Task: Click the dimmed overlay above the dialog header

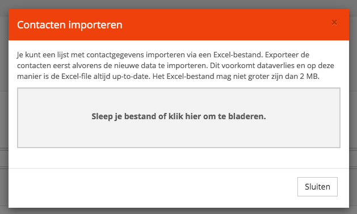Action: point(179,5)
